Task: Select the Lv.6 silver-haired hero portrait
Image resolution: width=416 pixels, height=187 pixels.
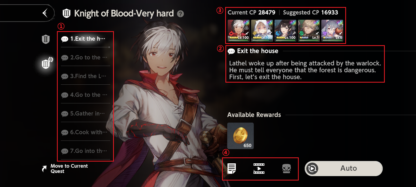Action: click(332, 30)
